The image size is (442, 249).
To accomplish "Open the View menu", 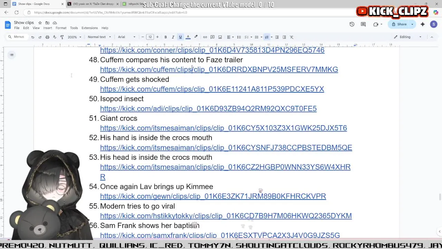I will [36, 28].
